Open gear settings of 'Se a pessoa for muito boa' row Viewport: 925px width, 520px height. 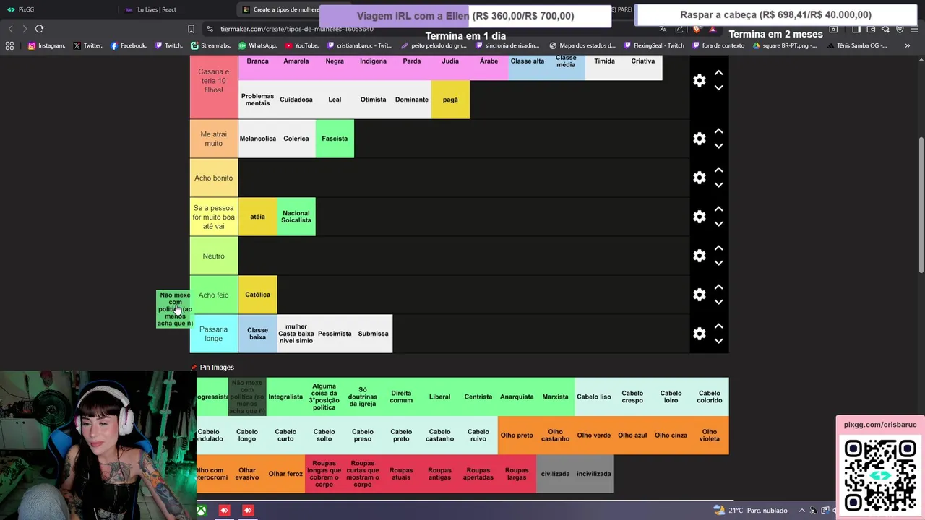(x=700, y=217)
